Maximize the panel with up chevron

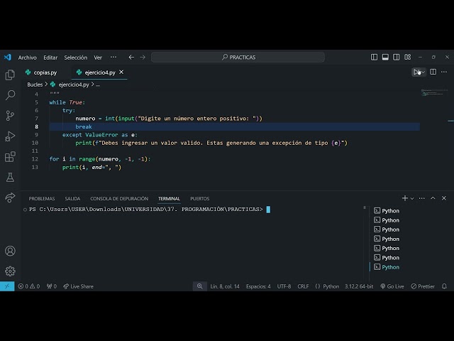click(x=433, y=198)
